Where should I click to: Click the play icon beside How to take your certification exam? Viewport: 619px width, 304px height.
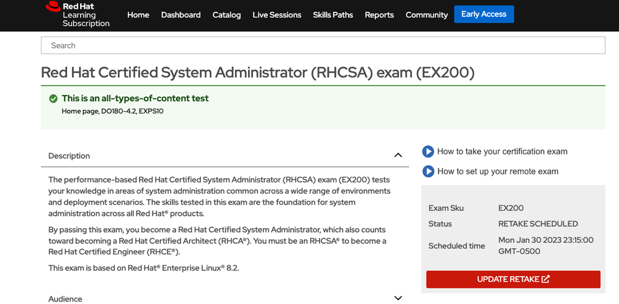[x=428, y=151]
